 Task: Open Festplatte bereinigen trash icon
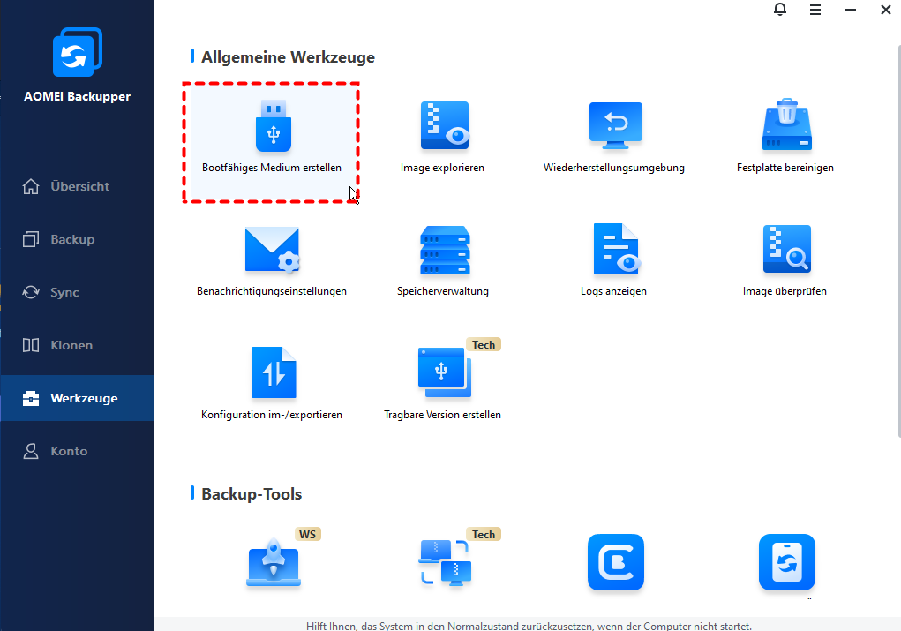(x=786, y=124)
